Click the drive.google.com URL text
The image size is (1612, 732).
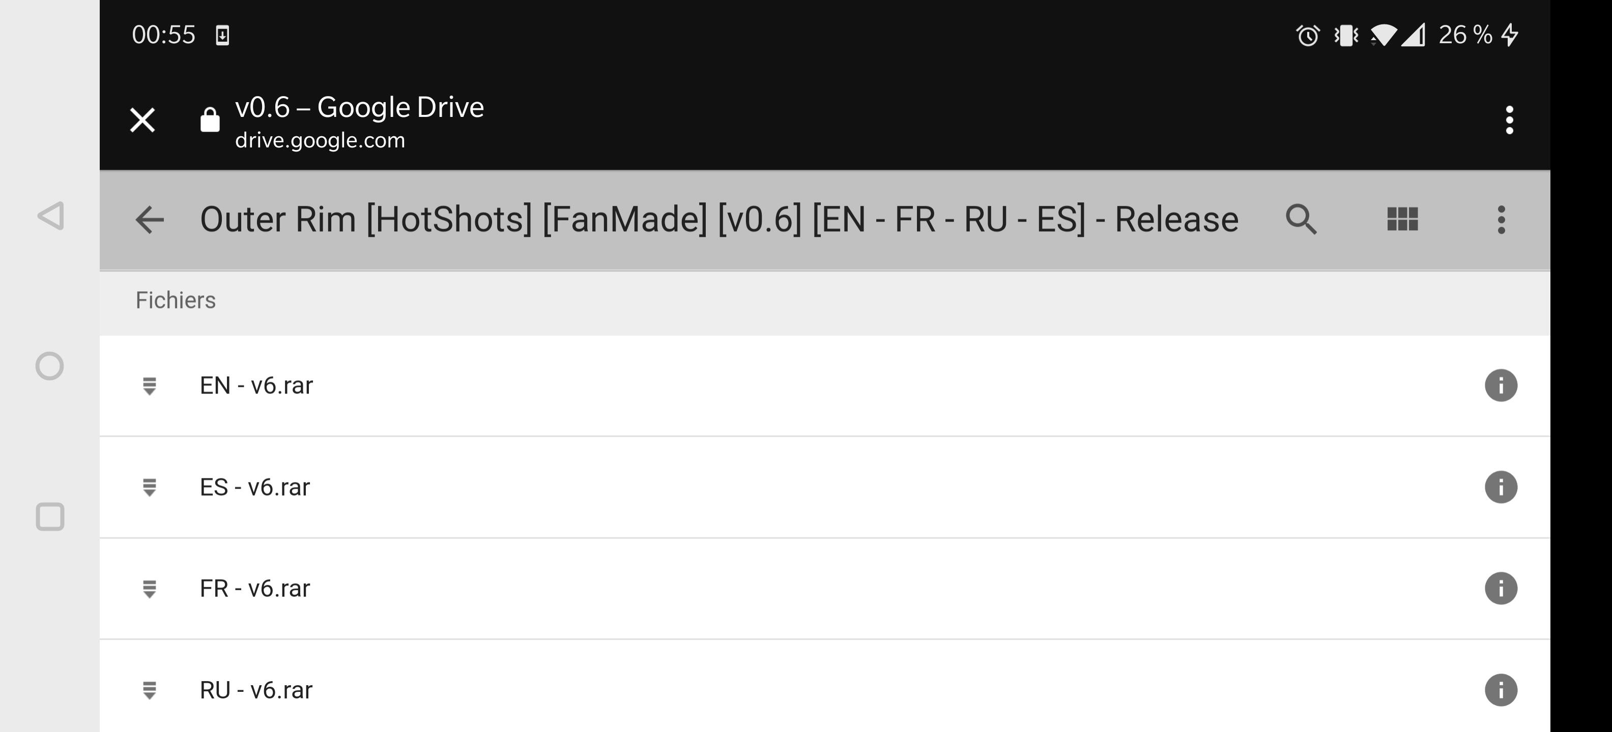coord(320,141)
